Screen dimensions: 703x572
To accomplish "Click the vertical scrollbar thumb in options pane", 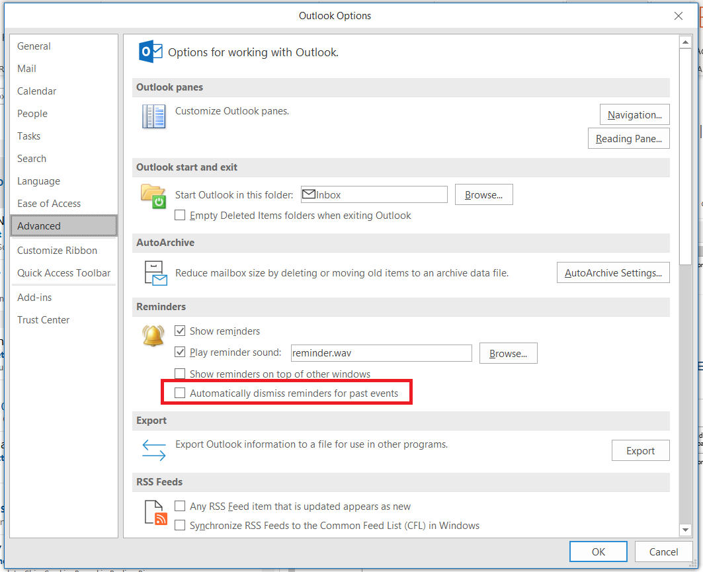I will coord(685,157).
